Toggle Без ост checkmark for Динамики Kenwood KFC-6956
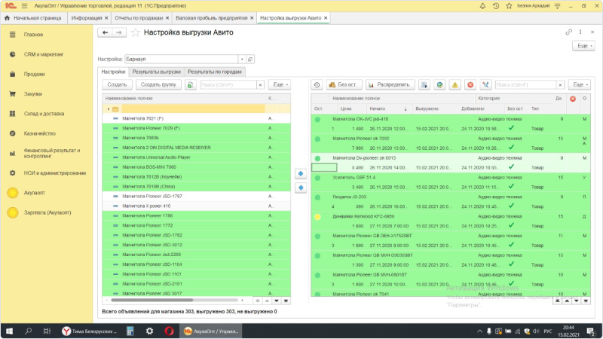This screenshot has height=339, width=603. (512, 225)
